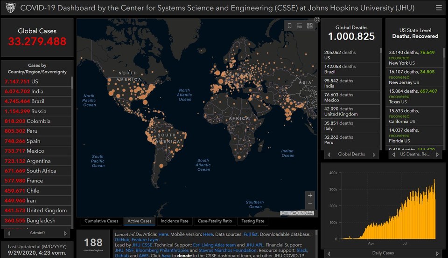Viewport: 448px width, 258px height.
Task: Select the Incidence Rate tab
Action: [x=174, y=221]
